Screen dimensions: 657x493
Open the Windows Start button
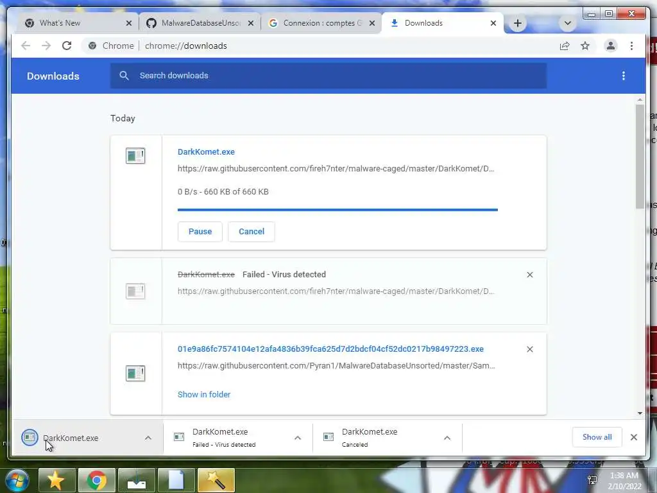17,480
